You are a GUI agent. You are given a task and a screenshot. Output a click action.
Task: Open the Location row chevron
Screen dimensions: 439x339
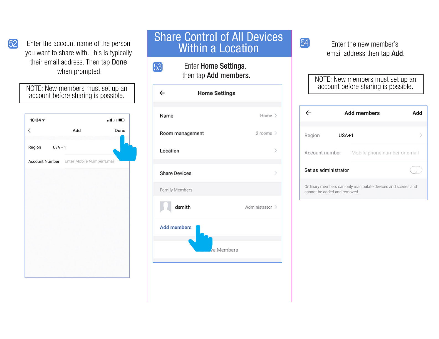(276, 151)
